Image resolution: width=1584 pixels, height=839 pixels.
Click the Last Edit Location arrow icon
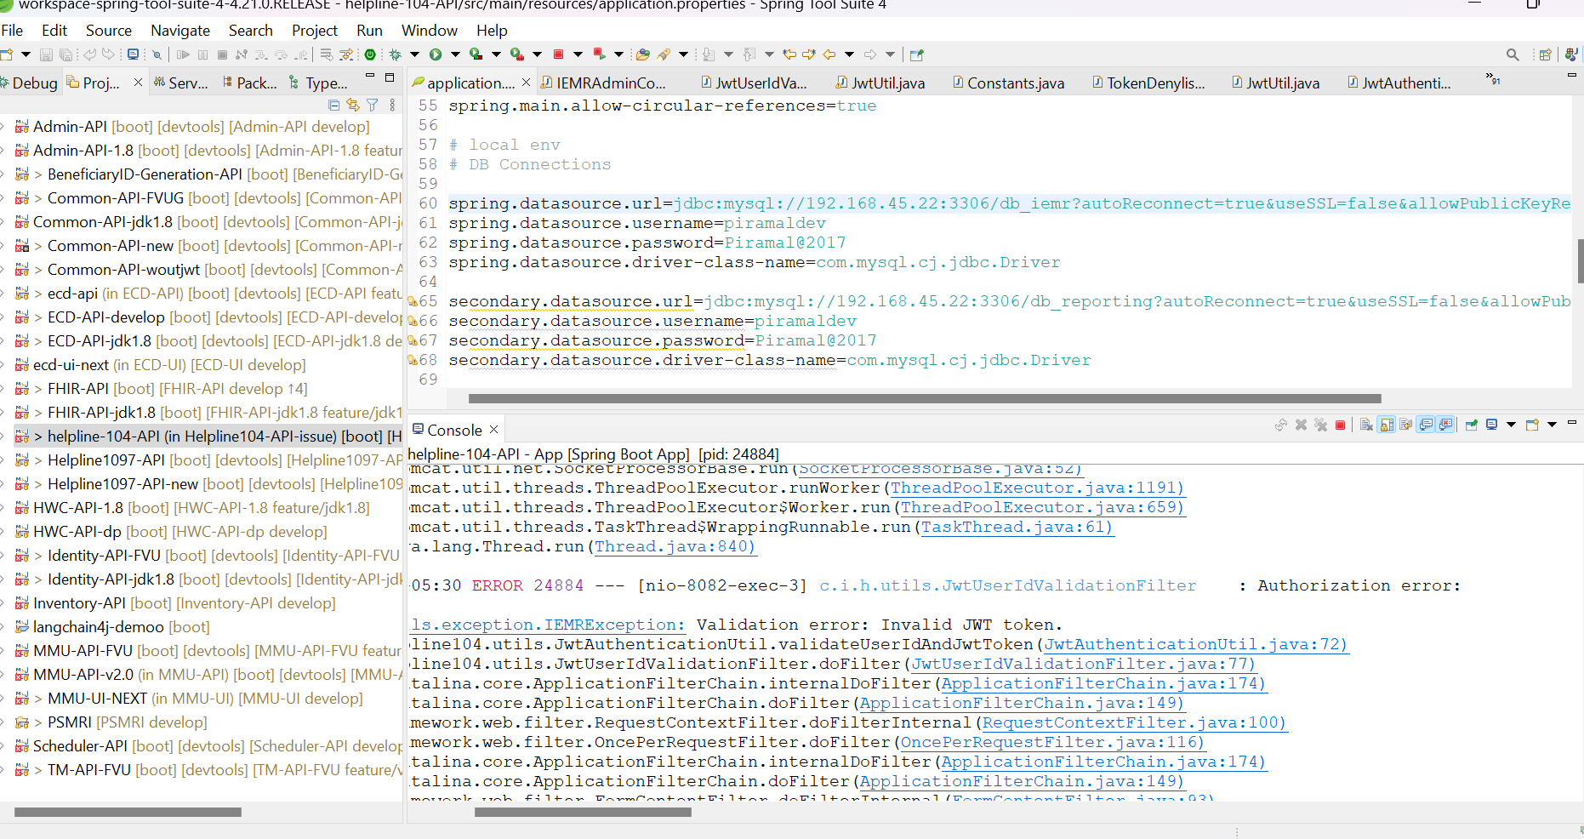(x=789, y=54)
